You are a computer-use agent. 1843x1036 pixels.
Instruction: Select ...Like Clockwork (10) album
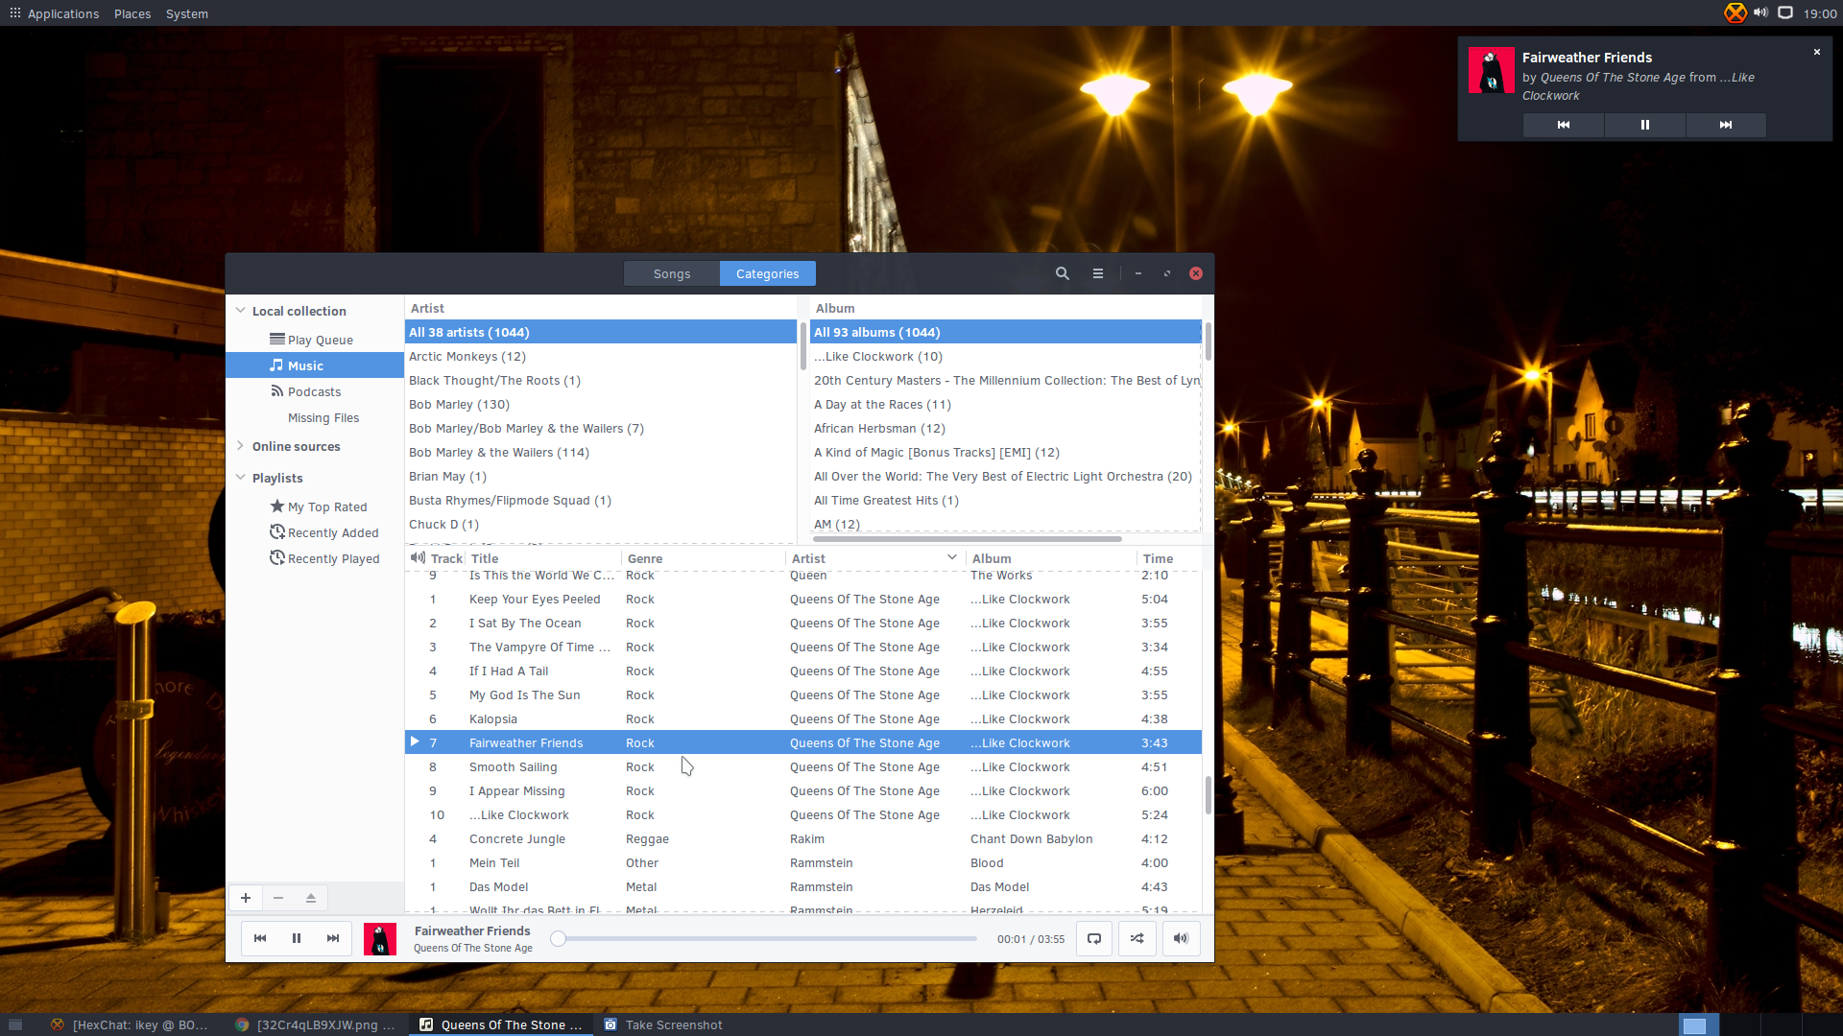1005,356
